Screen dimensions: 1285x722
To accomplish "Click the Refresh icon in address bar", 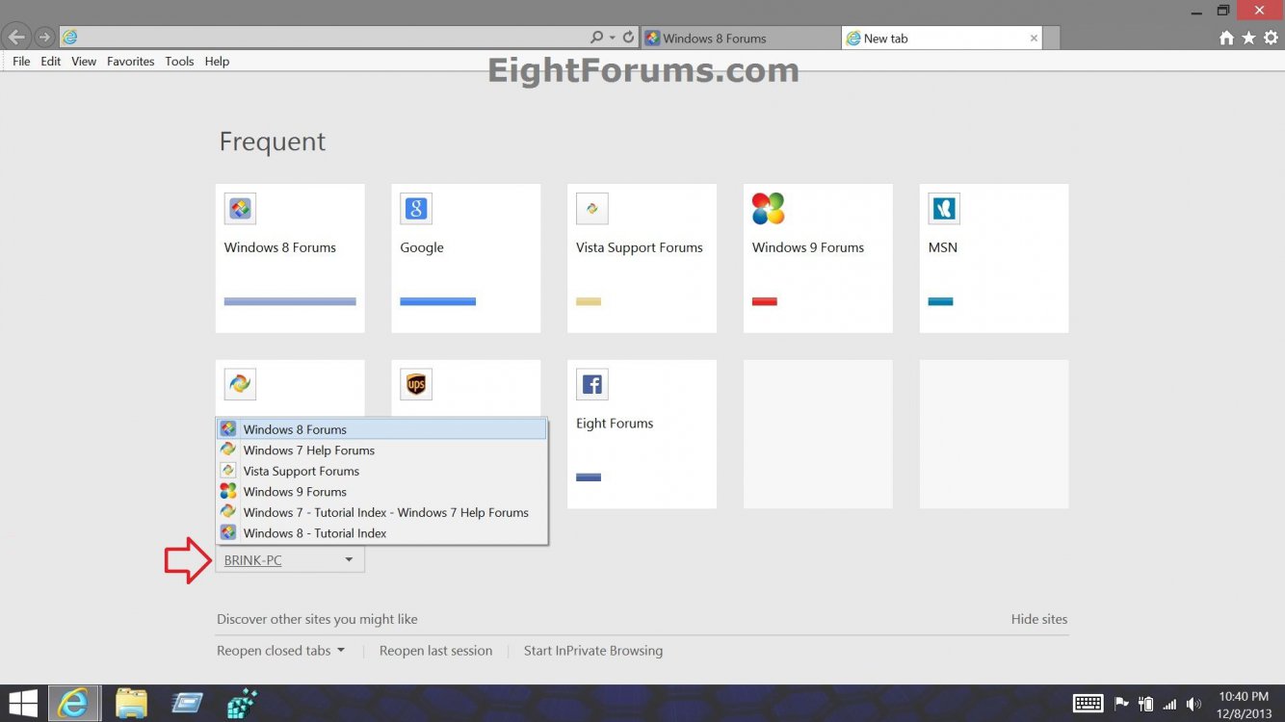I will tap(628, 38).
